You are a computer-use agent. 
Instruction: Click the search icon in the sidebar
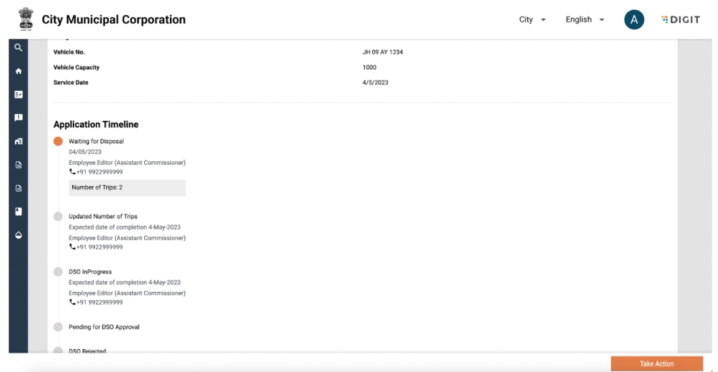click(x=18, y=47)
